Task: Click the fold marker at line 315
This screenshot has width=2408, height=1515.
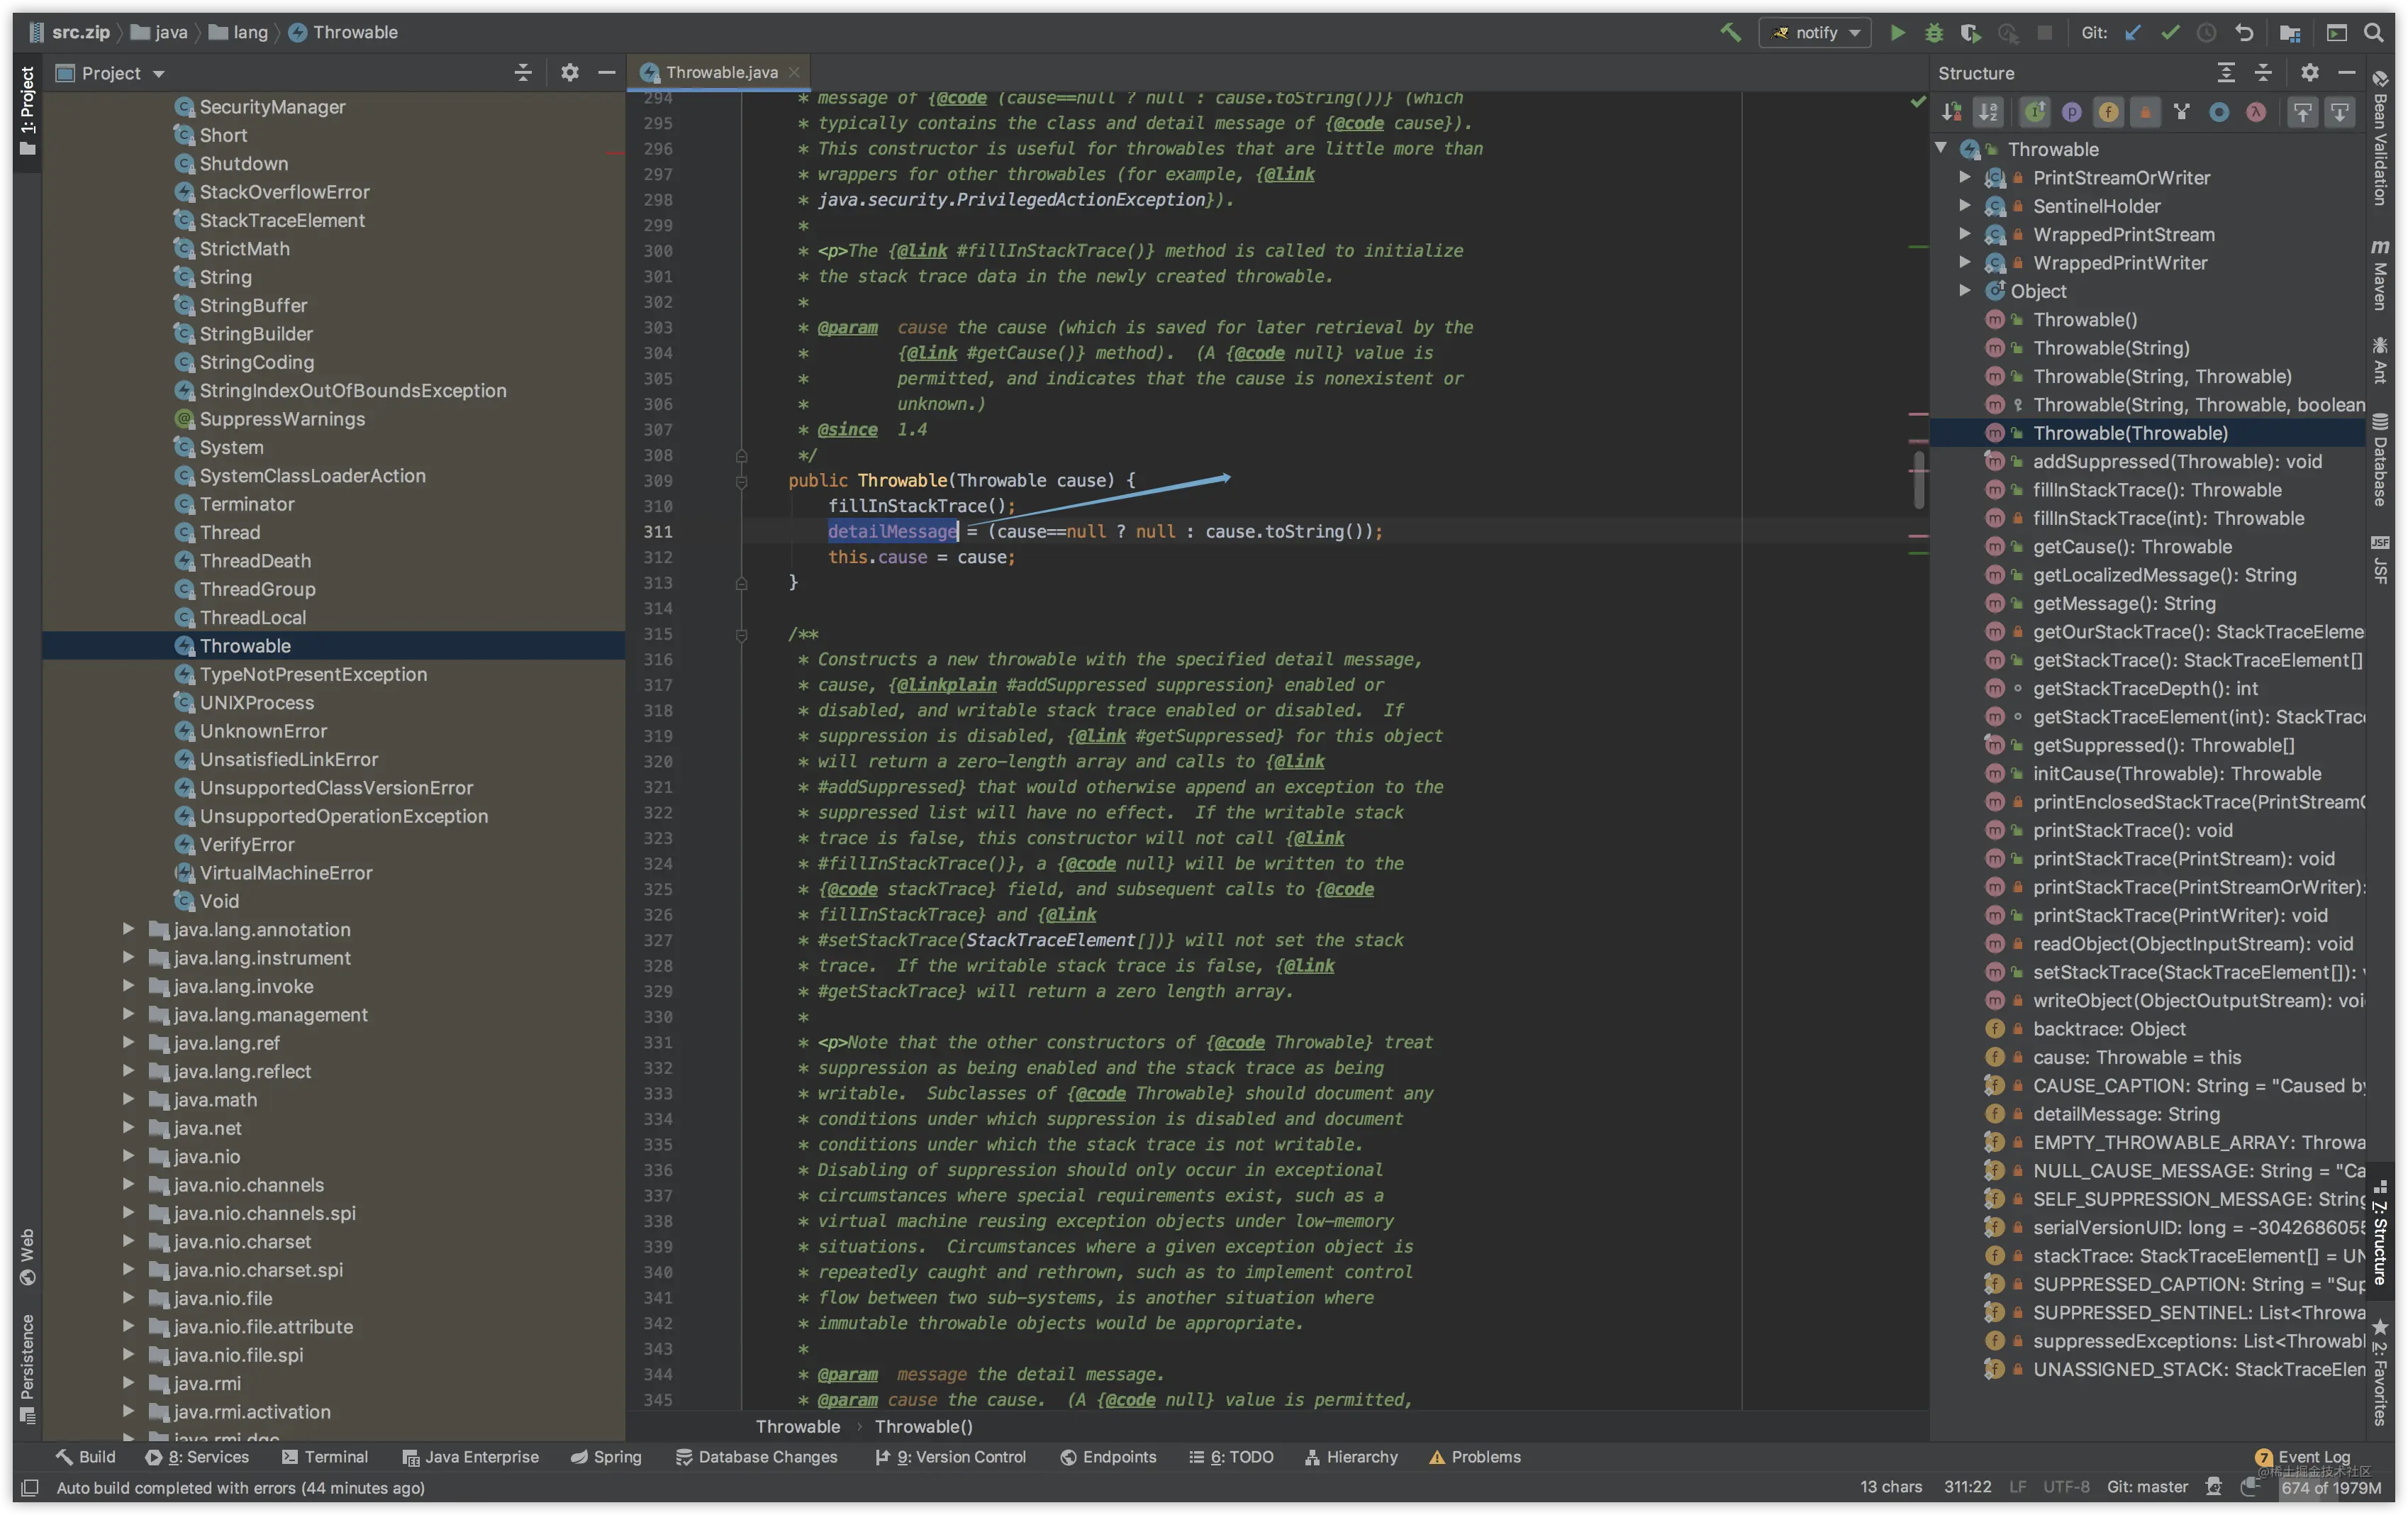Action: pyautogui.click(x=741, y=634)
